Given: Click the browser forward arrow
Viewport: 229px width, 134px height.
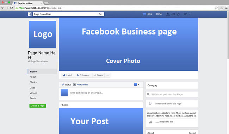Looking at the screenshot, I should [x=7, y=8].
